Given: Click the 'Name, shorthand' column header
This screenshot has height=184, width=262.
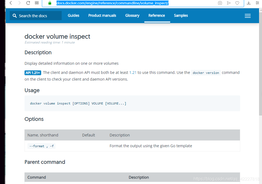Looking at the screenshot, I should pos(43,135).
